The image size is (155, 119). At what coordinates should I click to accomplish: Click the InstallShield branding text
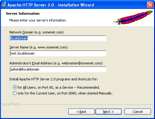11,104
